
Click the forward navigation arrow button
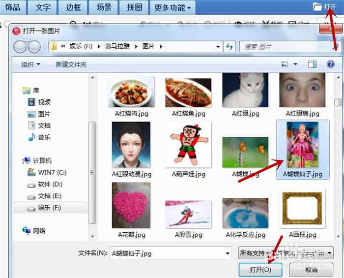[x=34, y=47]
